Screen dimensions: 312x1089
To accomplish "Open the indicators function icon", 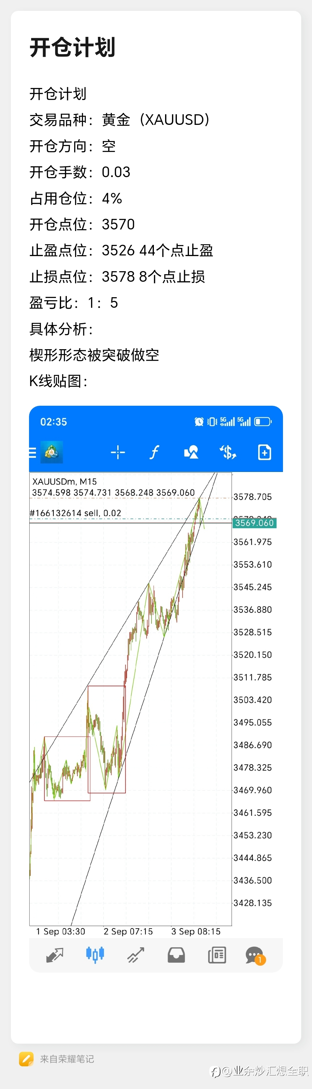I will pos(154,452).
